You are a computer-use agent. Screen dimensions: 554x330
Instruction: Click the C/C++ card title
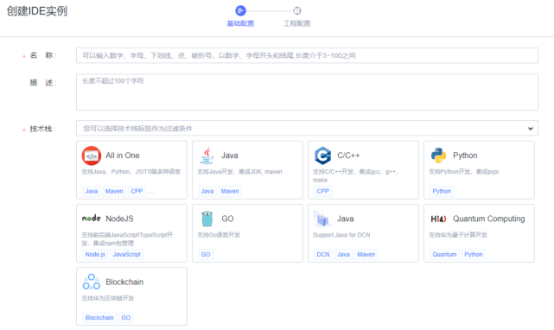pos(348,155)
